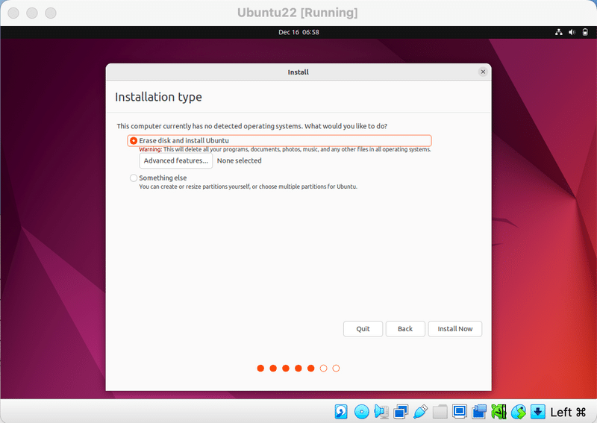Click the video recording indicator icon
The image size is (597, 423).
click(x=479, y=412)
